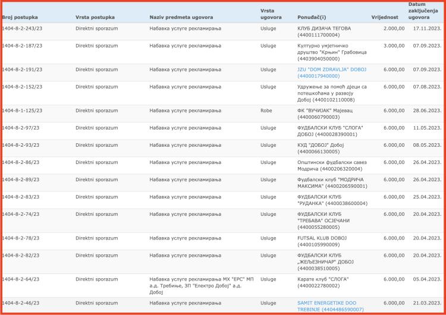Viewport: 446px width, 315px height.
Task: Sort by the Broj postupka column header
Action: point(20,17)
